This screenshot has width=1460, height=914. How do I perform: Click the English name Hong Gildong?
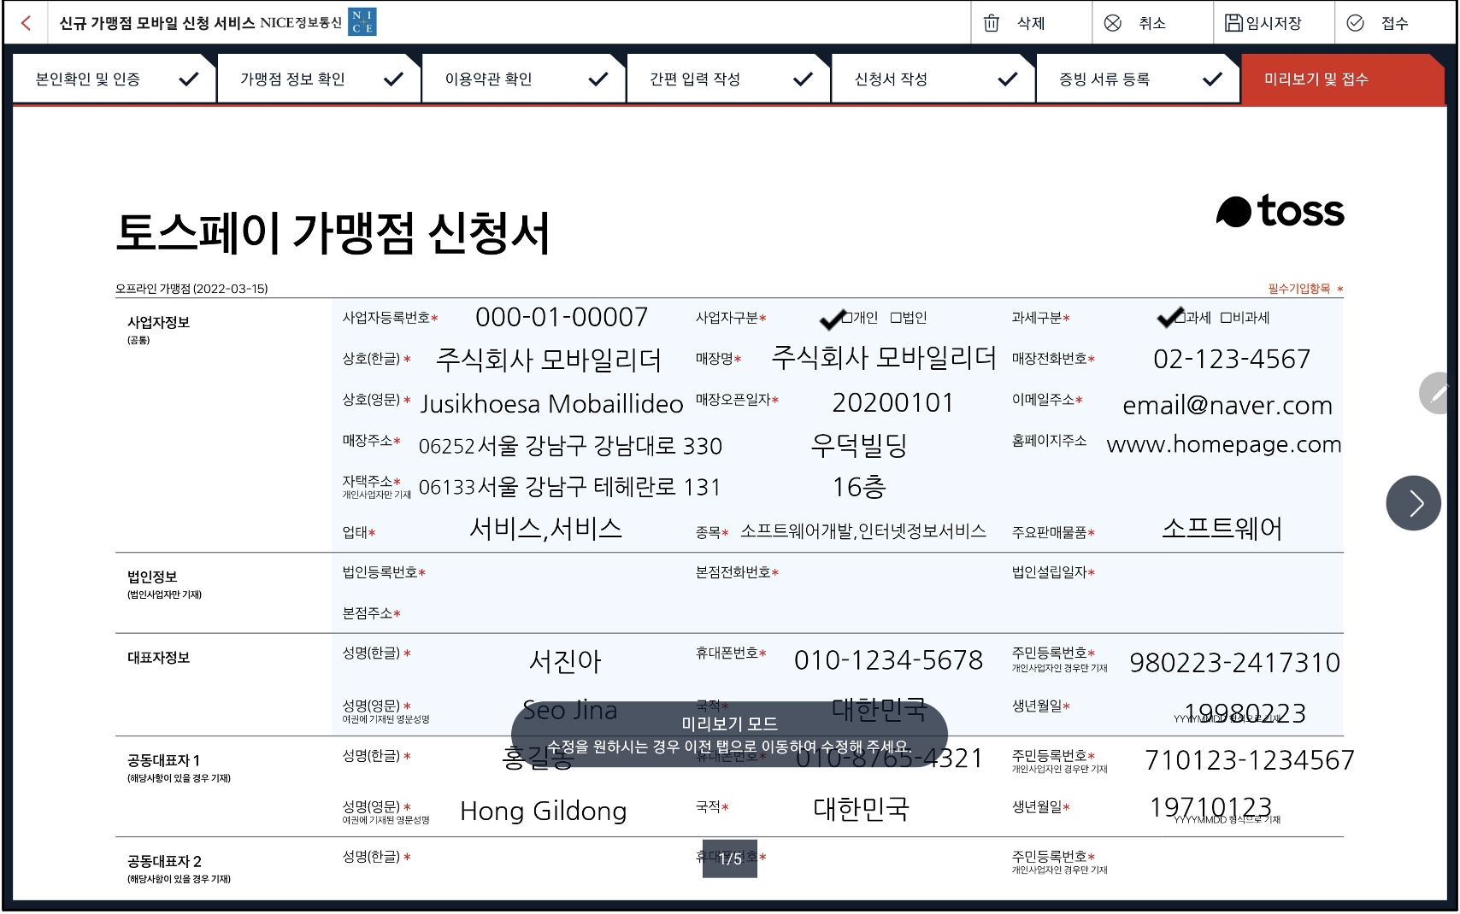coord(544,811)
